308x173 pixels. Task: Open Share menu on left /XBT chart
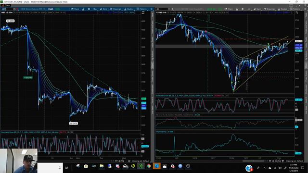(75, 9)
